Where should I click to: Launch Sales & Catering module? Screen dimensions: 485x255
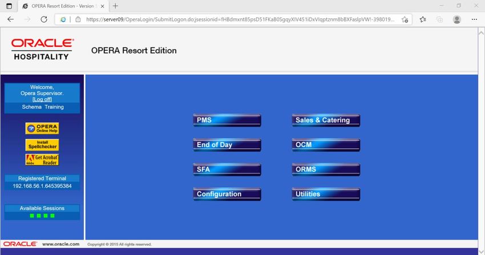pyautogui.click(x=326, y=120)
